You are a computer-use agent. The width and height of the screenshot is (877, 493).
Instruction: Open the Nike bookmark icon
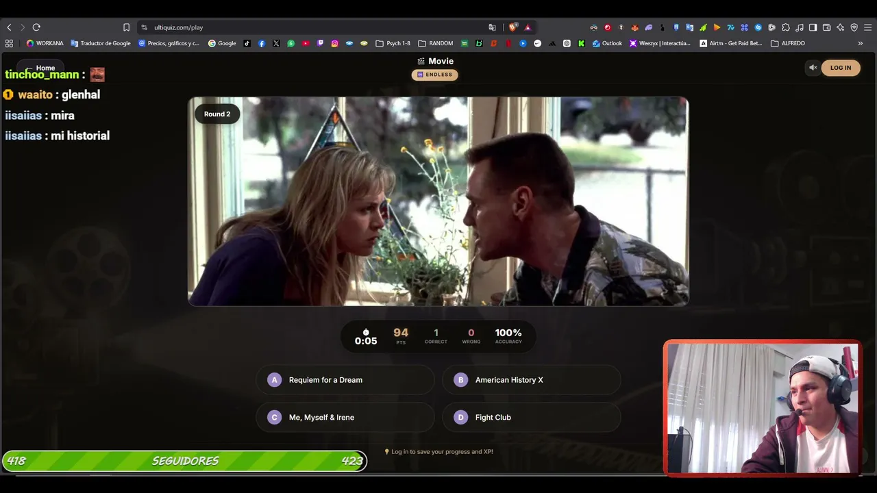(537, 43)
